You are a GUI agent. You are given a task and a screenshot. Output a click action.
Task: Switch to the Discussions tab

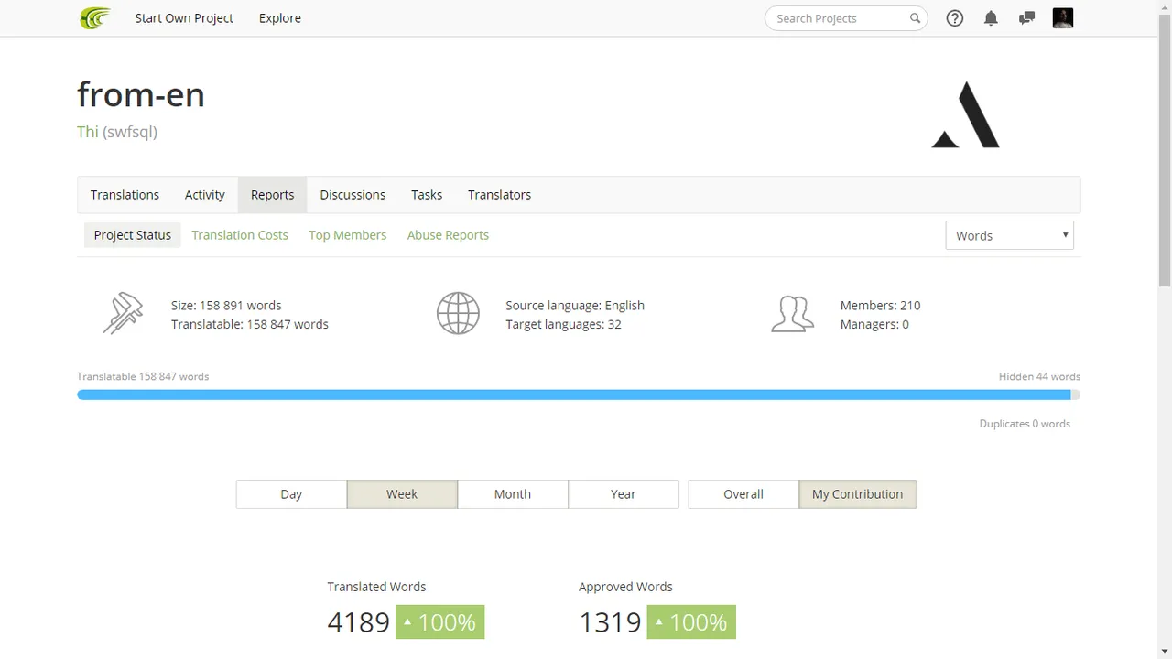pyautogui.click(x=353, y=195)
